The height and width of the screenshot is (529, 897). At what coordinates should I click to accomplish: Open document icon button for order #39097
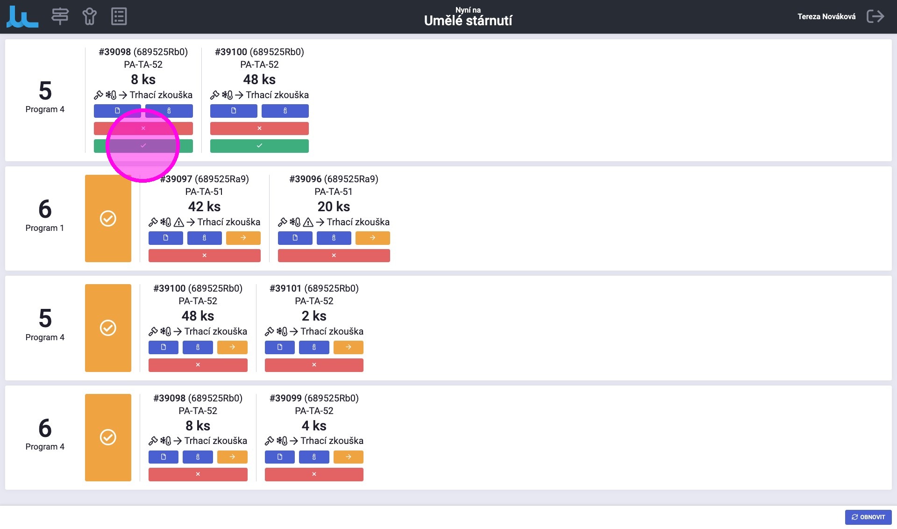(165, 238)
